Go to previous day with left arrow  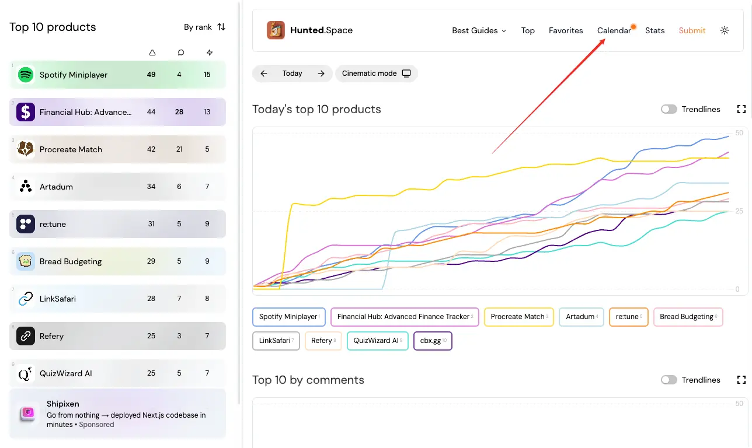(264, 73)
